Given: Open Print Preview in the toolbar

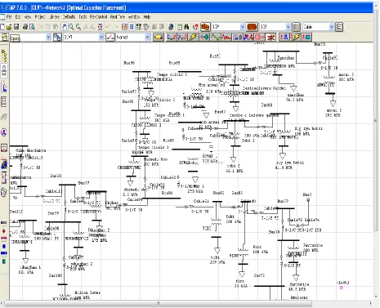Looking at the screenshot, I should [x=32, y=27].
